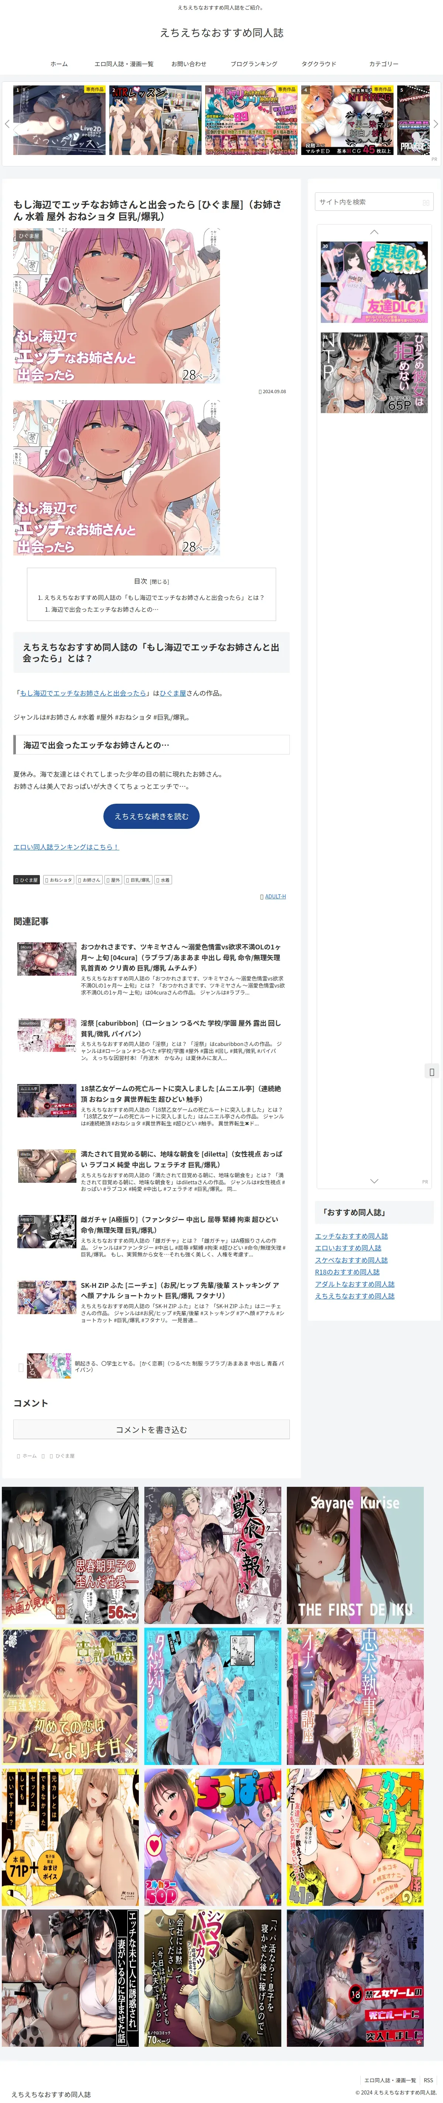Image resolution: width=443 pixels, height=2103 pixels.
Task: Click the carousel next arrow
Action: tap(436, 124)
